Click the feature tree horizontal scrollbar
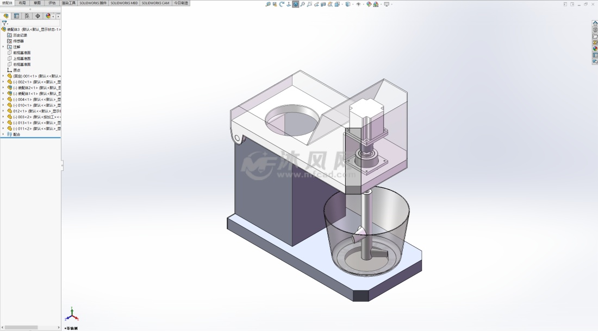 click(x=22, y=327)
